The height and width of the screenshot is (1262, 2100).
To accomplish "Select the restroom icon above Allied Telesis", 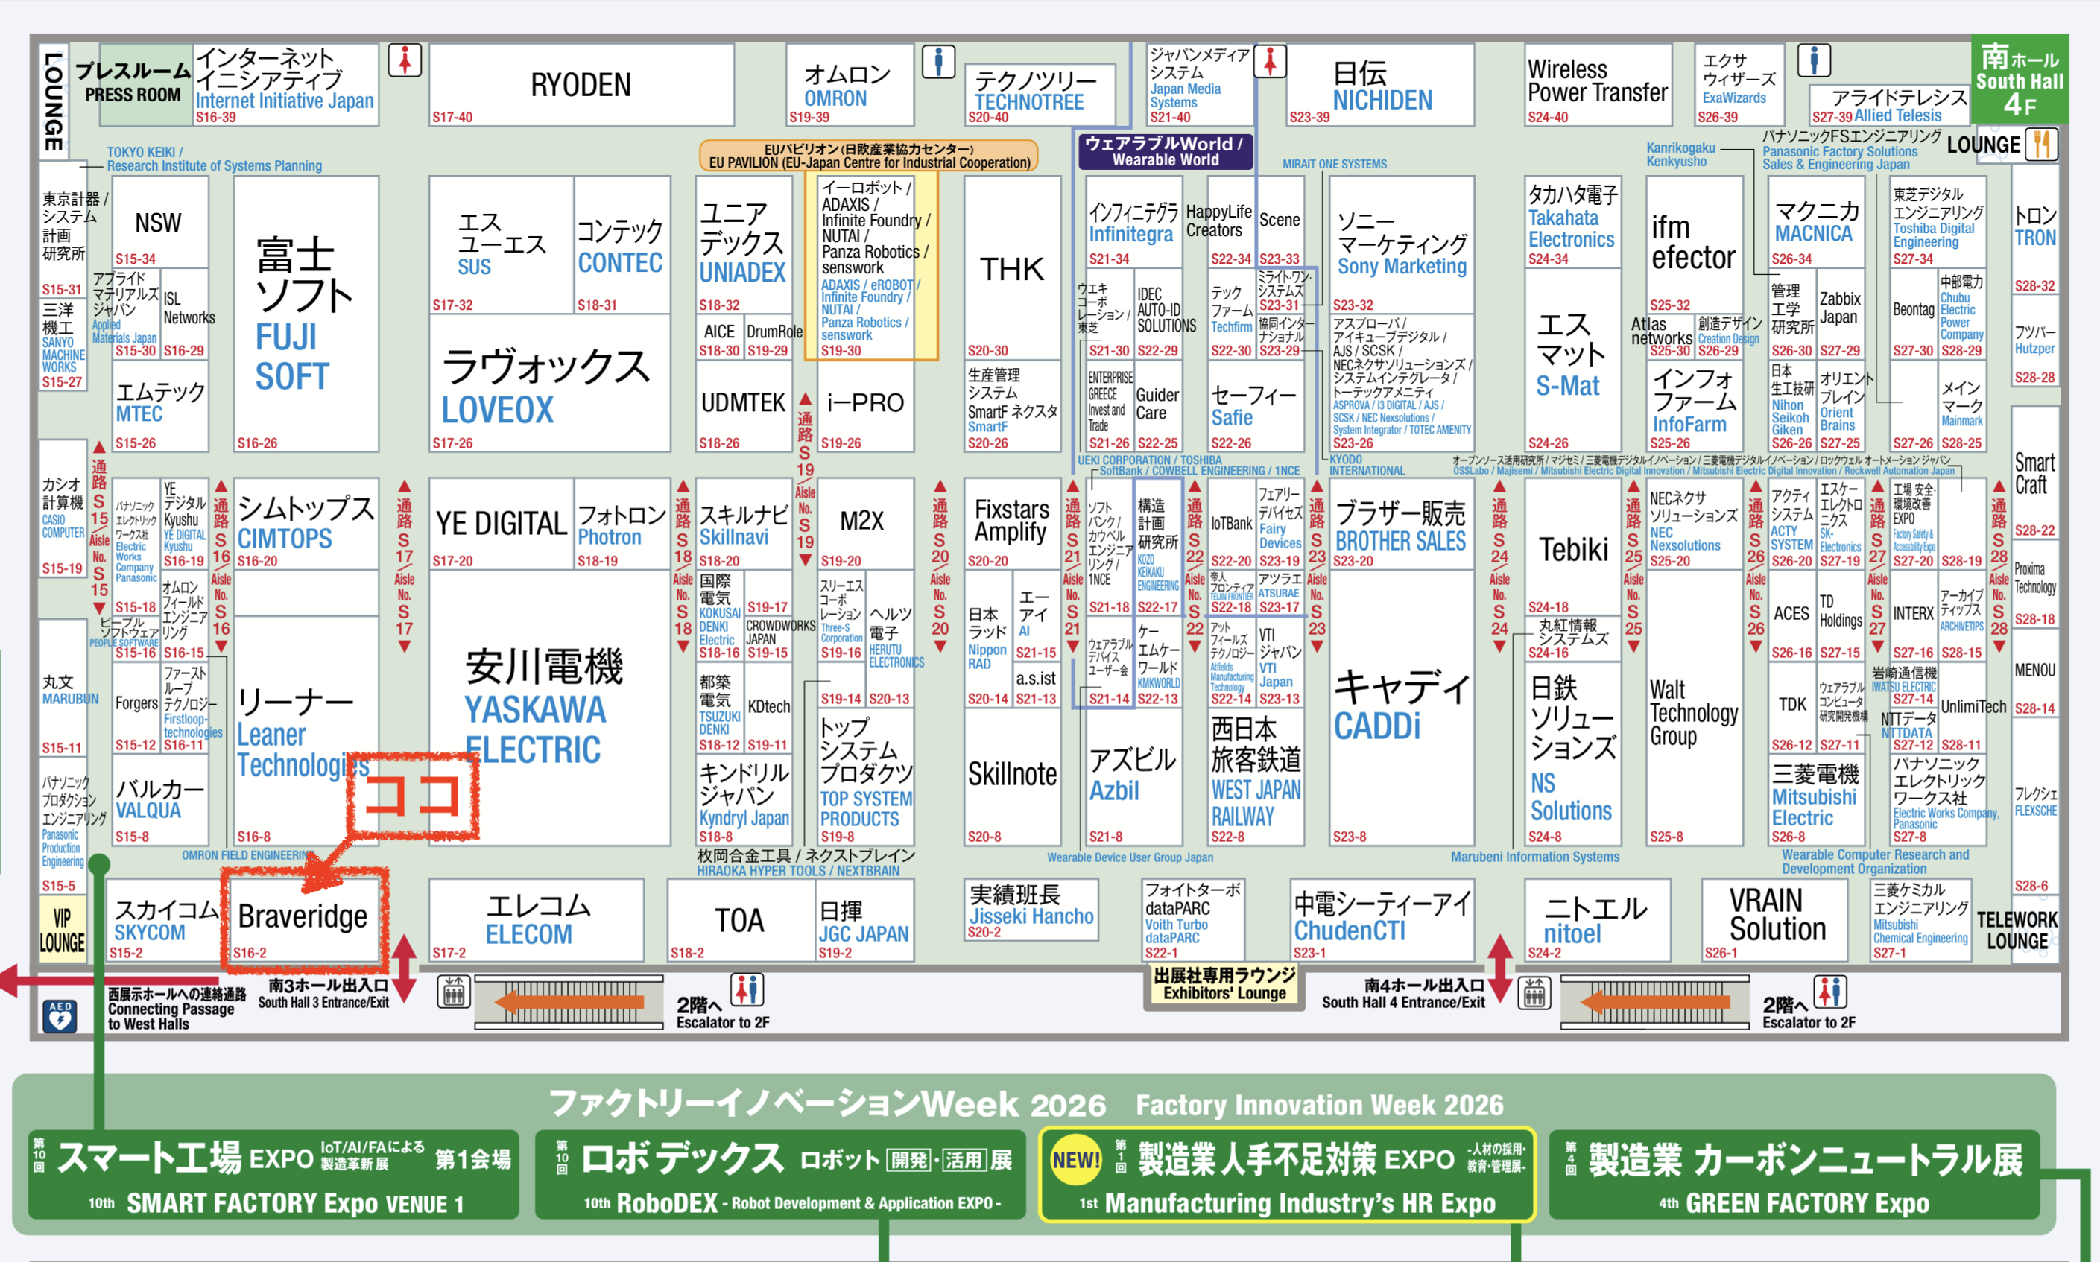I will pos(1816,60).
